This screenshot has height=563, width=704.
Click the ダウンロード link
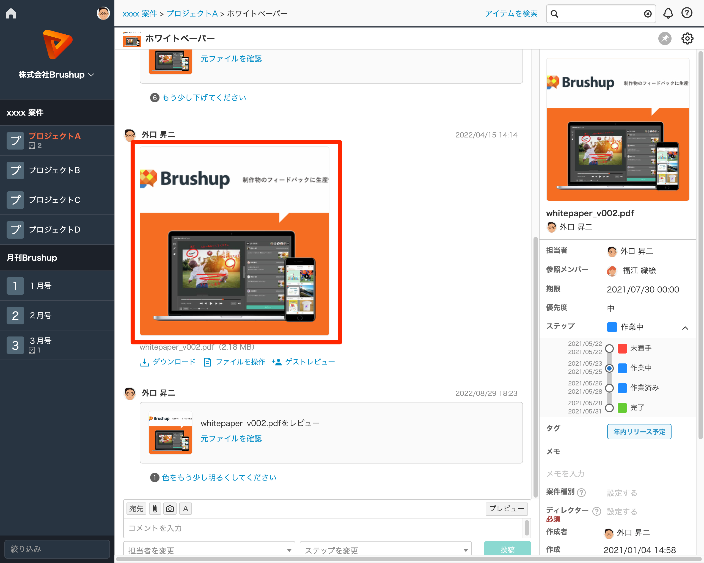pos(168,361)
